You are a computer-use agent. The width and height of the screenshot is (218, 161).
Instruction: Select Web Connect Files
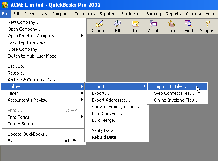tap(177, 93)
